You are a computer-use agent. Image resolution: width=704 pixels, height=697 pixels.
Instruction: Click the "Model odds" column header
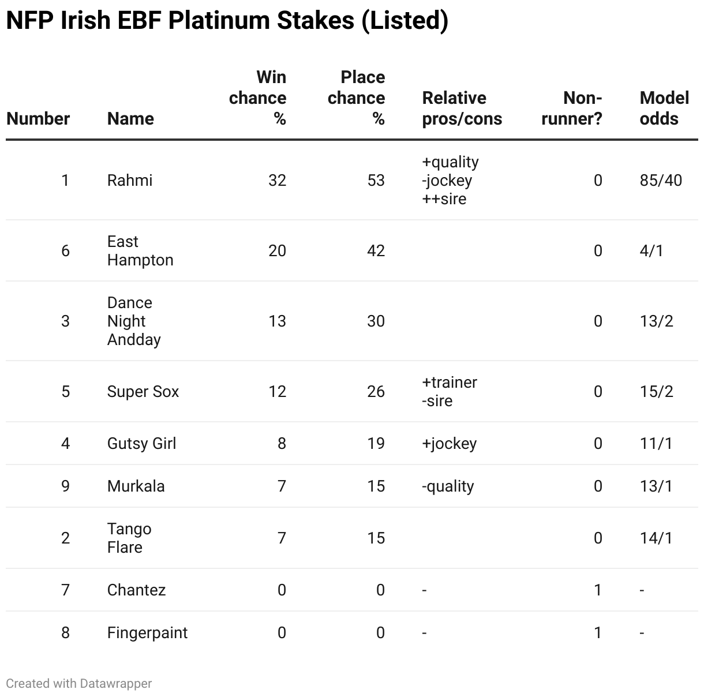tap(664, 108)
